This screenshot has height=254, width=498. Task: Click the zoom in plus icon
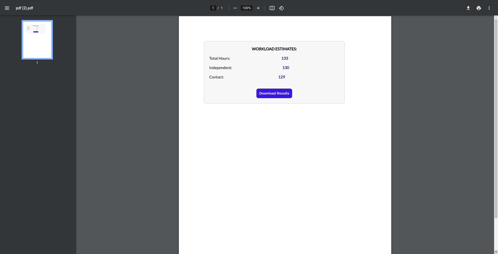[258, 8]
